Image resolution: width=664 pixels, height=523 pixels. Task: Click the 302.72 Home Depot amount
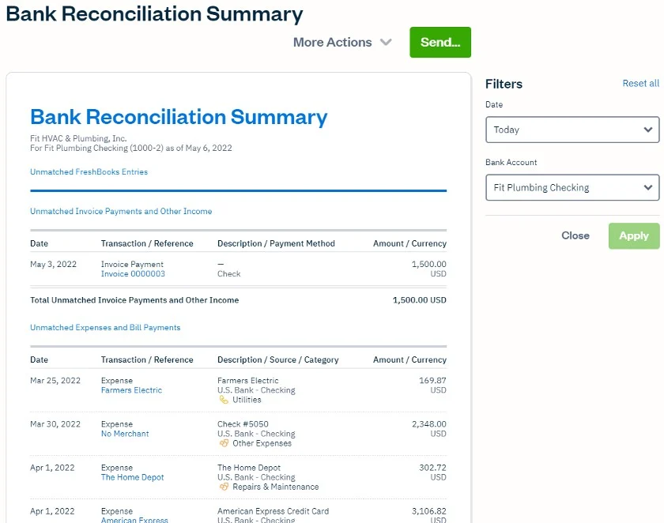(432, 468)
